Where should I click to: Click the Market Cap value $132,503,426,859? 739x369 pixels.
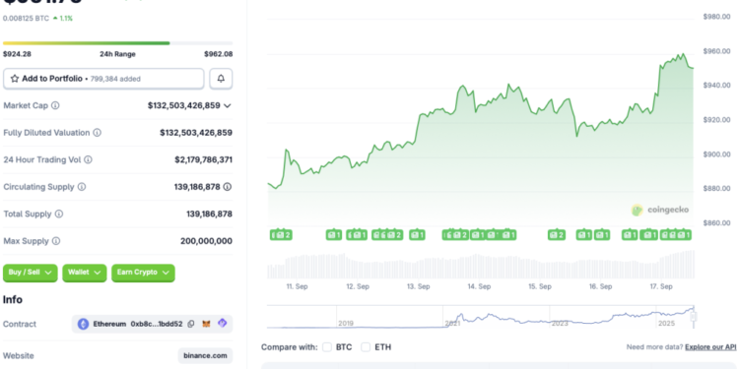[x=184, y=105]
